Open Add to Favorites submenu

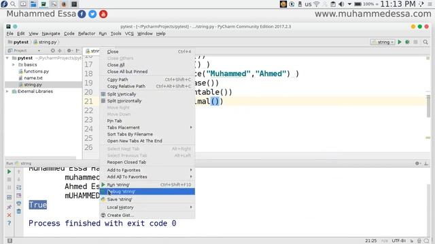pyautogui.click(x=147, y=170)
